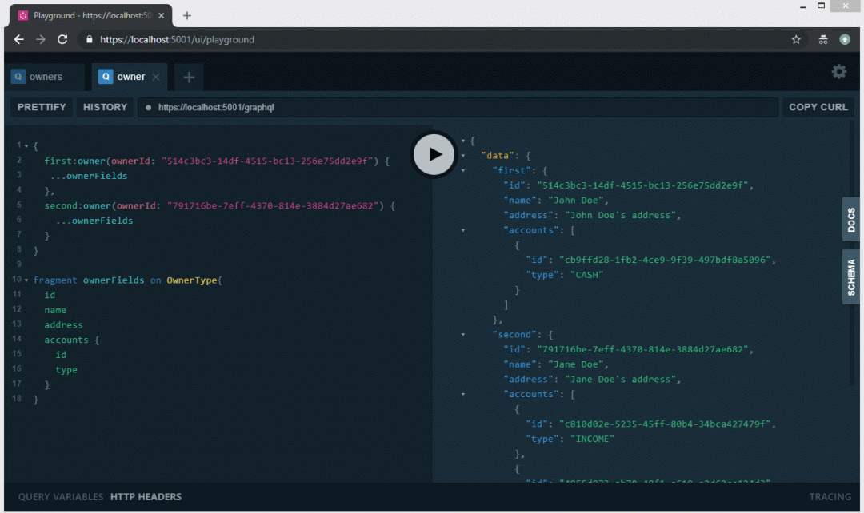Copy query as CURL

coord(818,107)
